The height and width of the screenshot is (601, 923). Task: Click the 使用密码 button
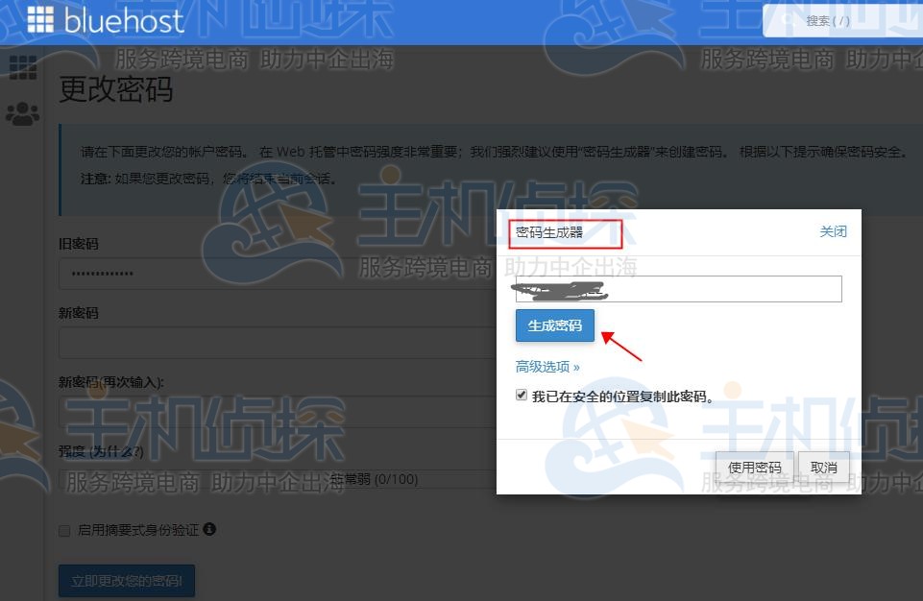pyautogui.click(x=753, y=467)
